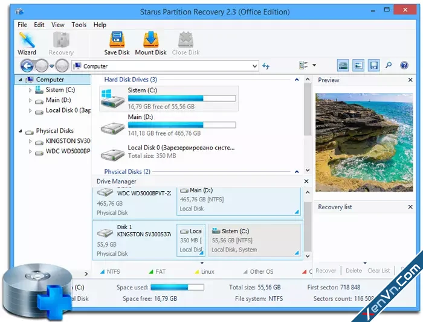The height and width of the screenshot is (322, 423).
Task: Close the Recovery list panel
Action: click(410, 207)
